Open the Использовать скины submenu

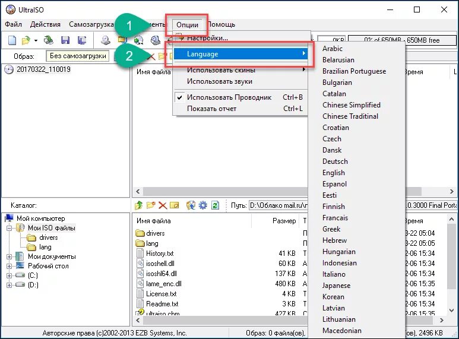[240, 70]
